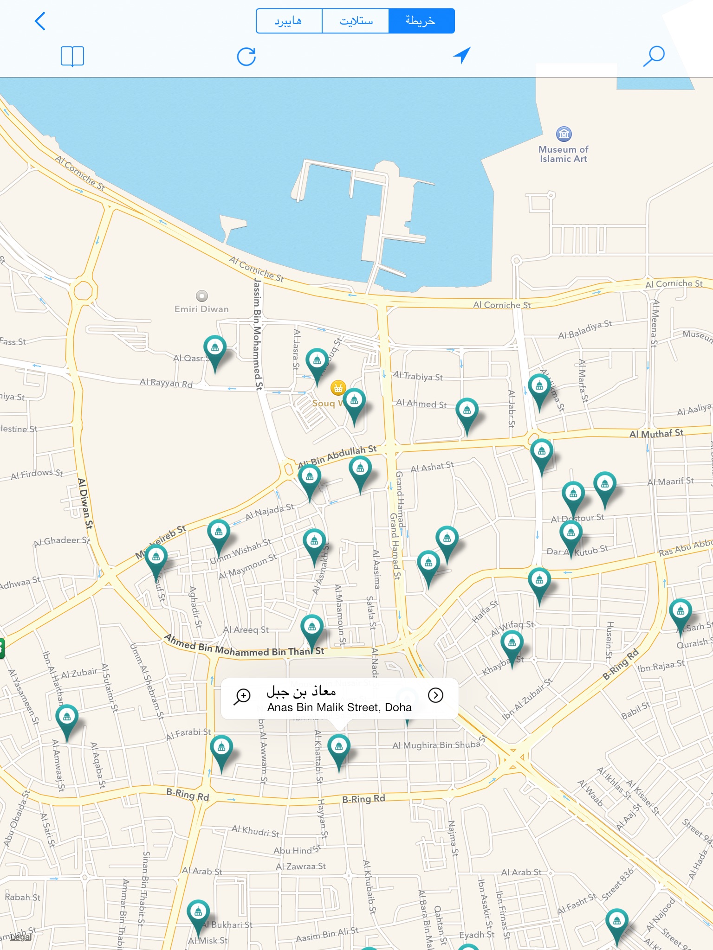This screenshot has width=713, height=950.
Task: Tap the معاذ بن جبل callout title
Action: coord(301,692)
